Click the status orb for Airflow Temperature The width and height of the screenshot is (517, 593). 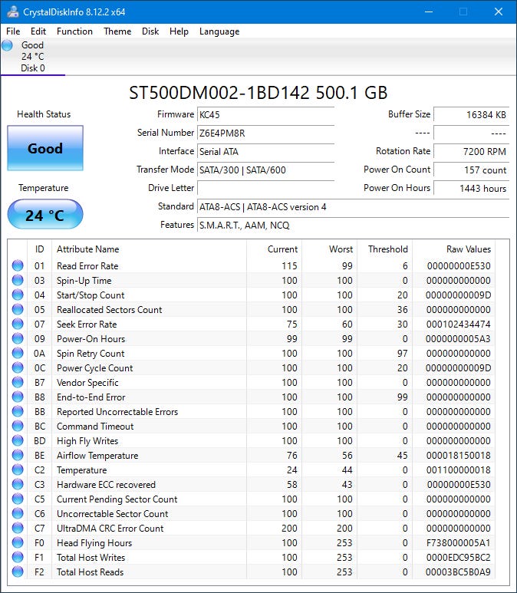tap(18, 456)
